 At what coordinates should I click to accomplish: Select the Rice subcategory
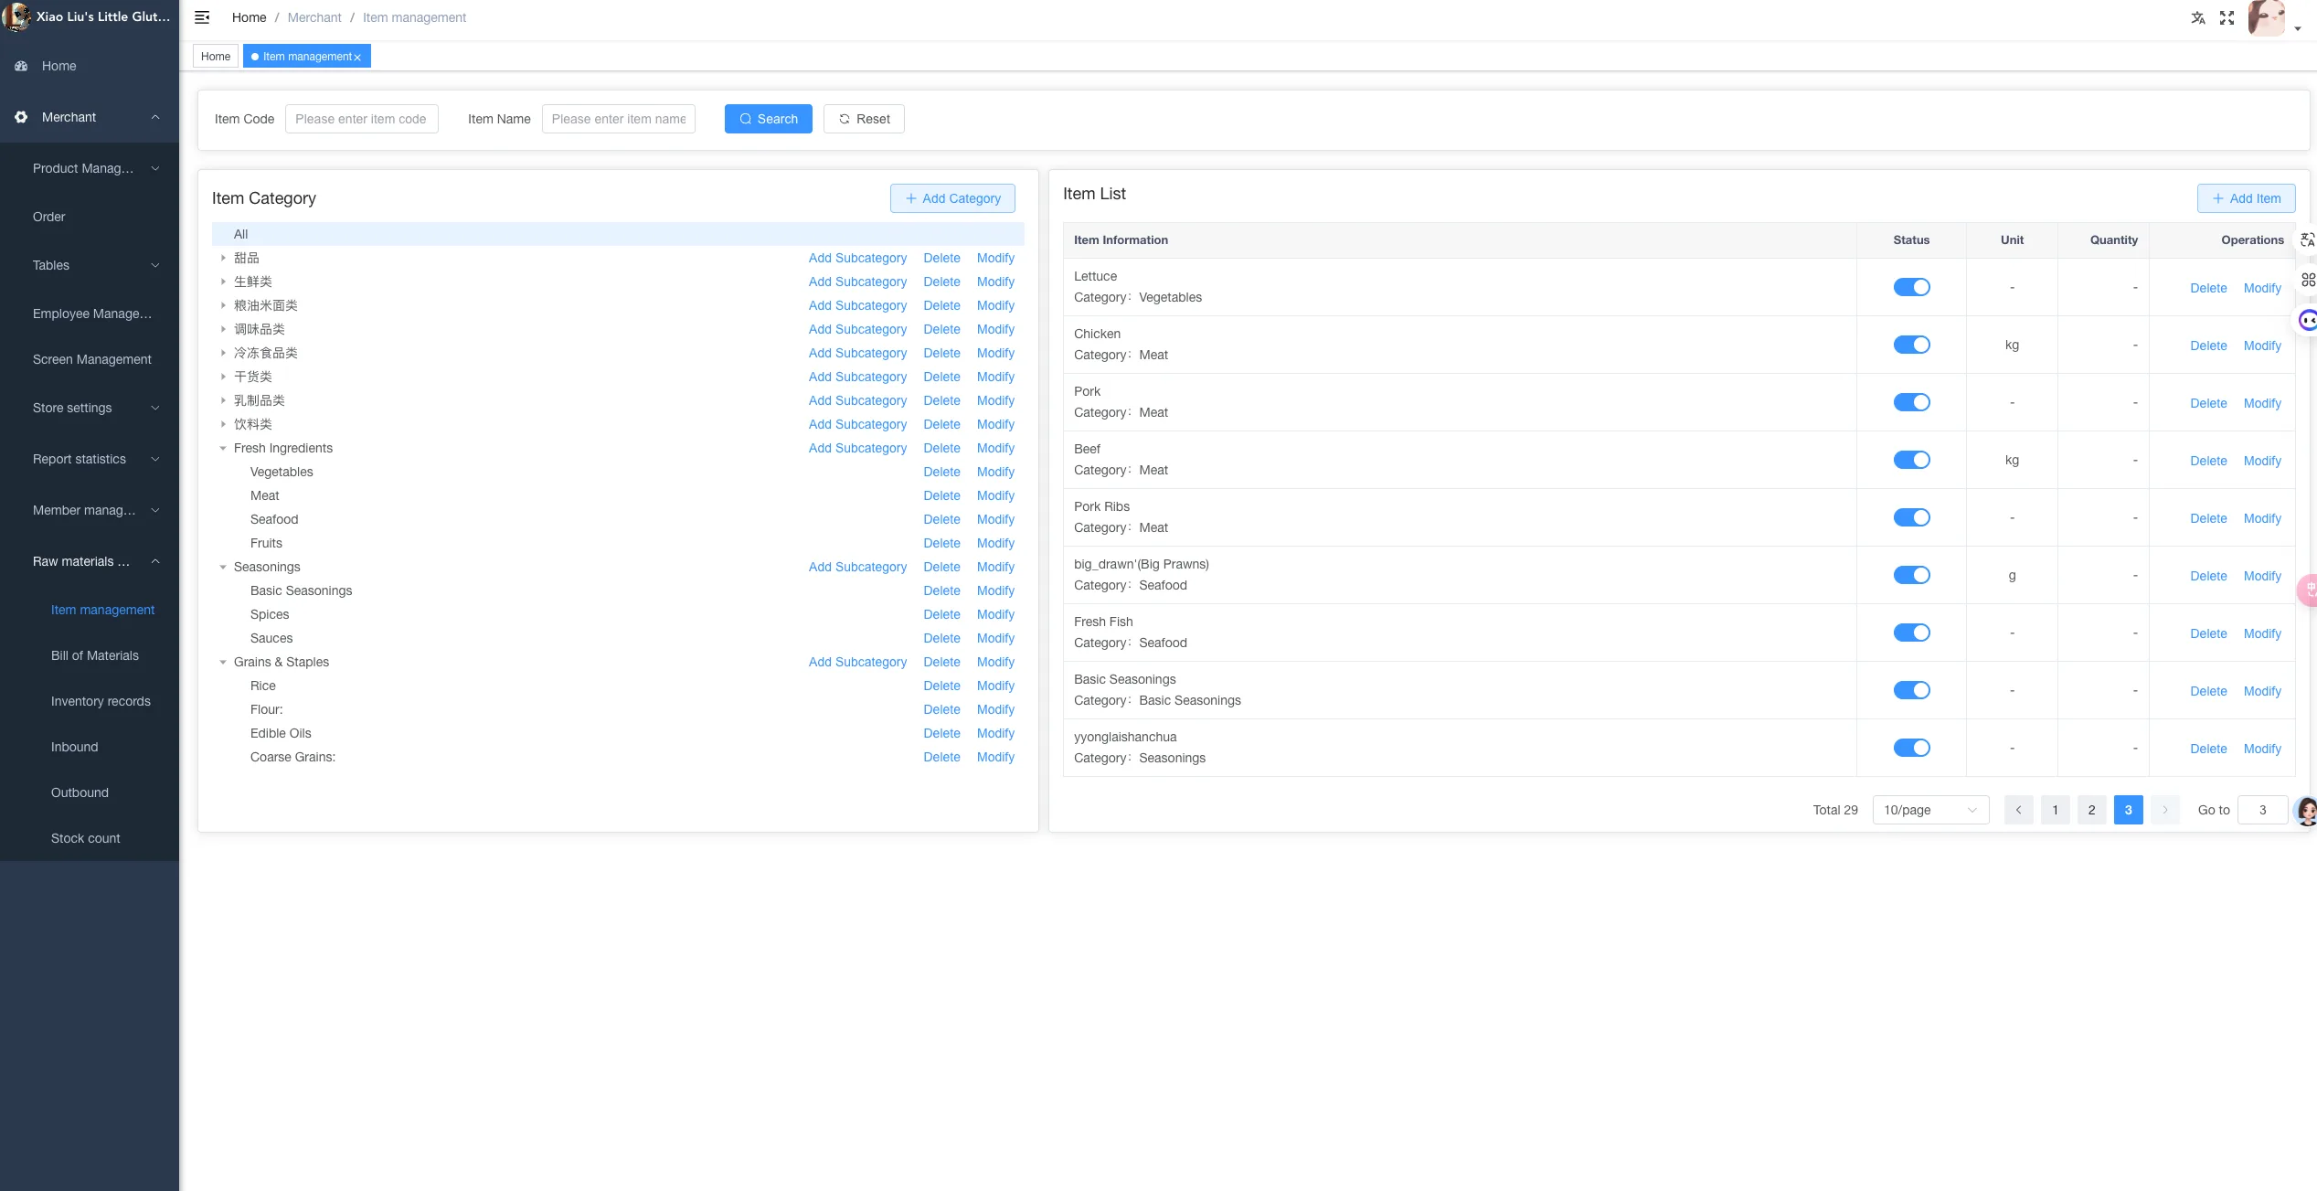tap(262, 686)
